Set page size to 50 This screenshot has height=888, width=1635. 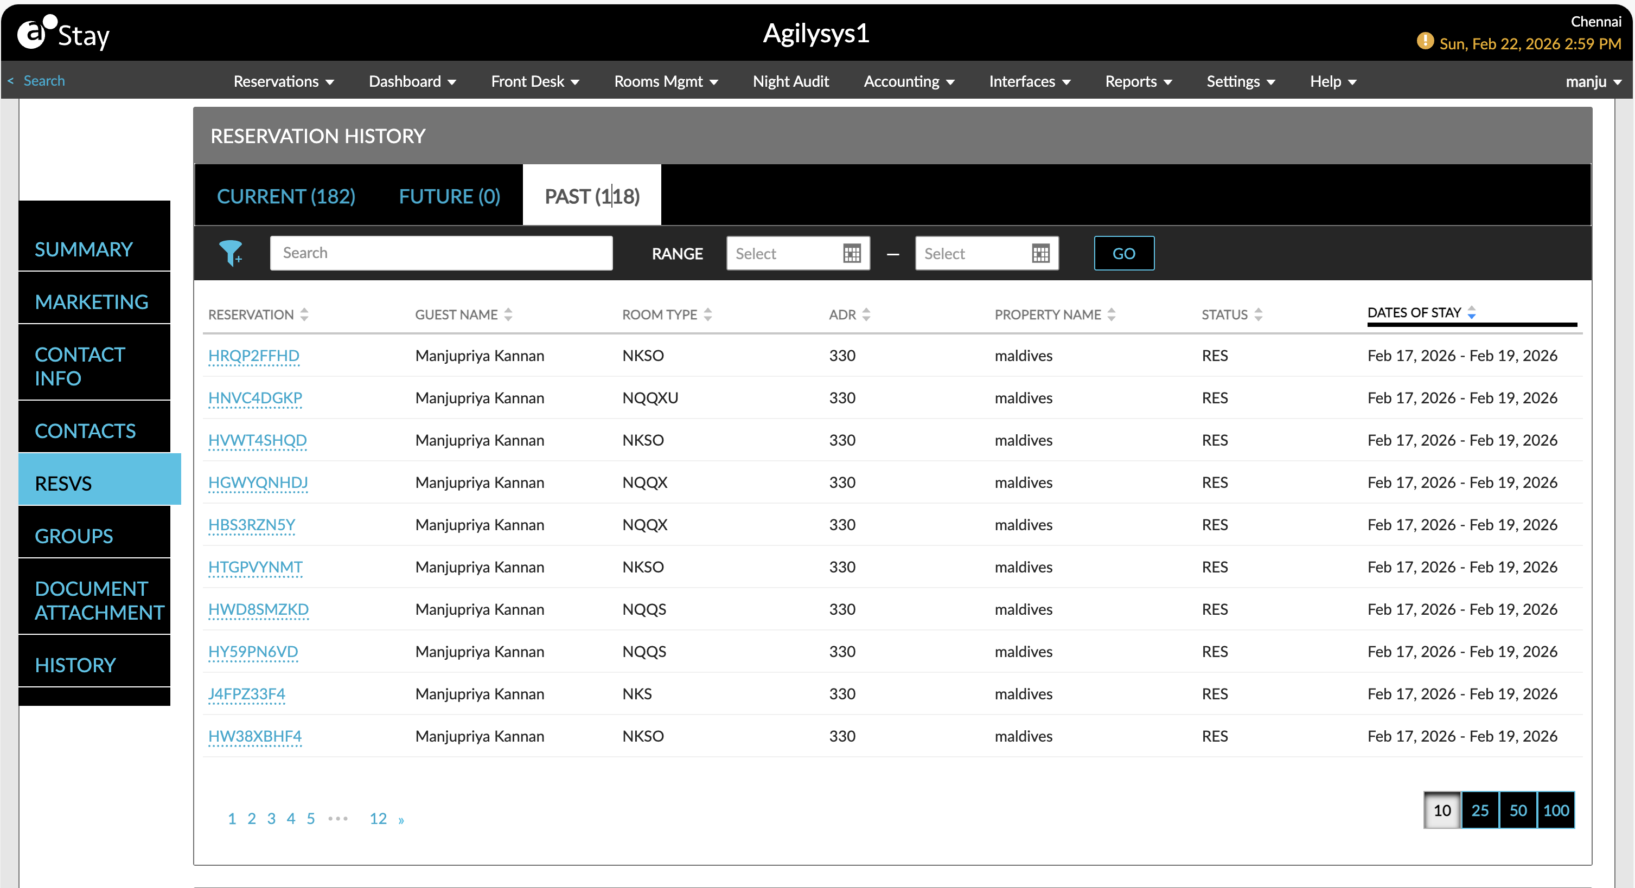coord(1518,810)
